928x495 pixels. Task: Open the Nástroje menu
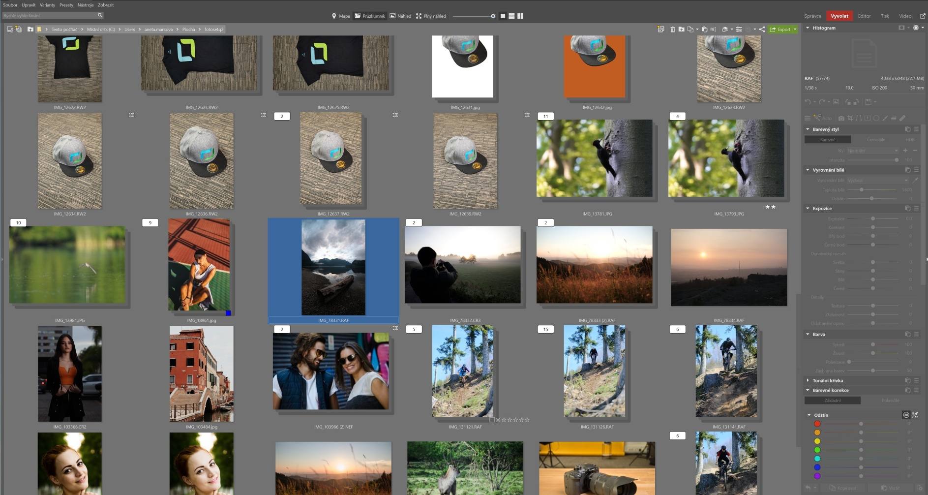[86, 5]
